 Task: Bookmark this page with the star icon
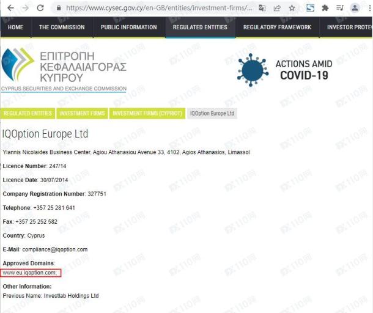click(x=292, y=8)
